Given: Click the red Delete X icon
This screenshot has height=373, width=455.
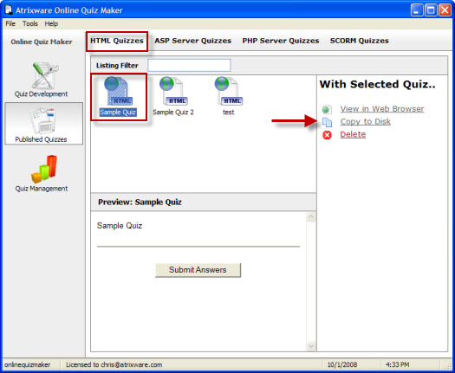Looking at the screenshot, I should (327, 135).
